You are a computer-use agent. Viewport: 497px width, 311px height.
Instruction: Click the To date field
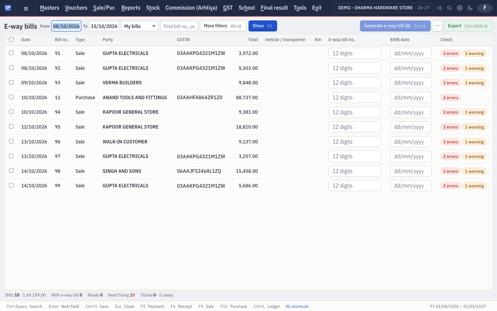tap(104, 26)
